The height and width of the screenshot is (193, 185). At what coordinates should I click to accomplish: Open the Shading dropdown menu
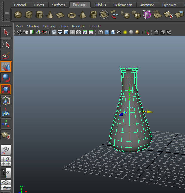point(33,26)
